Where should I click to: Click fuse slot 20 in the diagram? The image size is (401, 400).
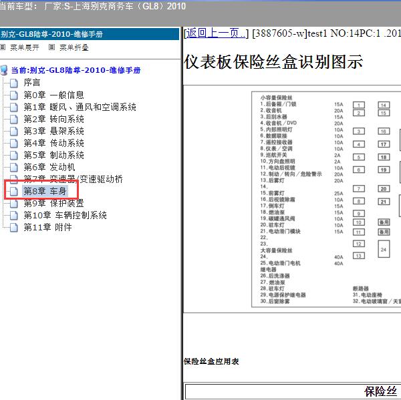[x=384, y=189]
